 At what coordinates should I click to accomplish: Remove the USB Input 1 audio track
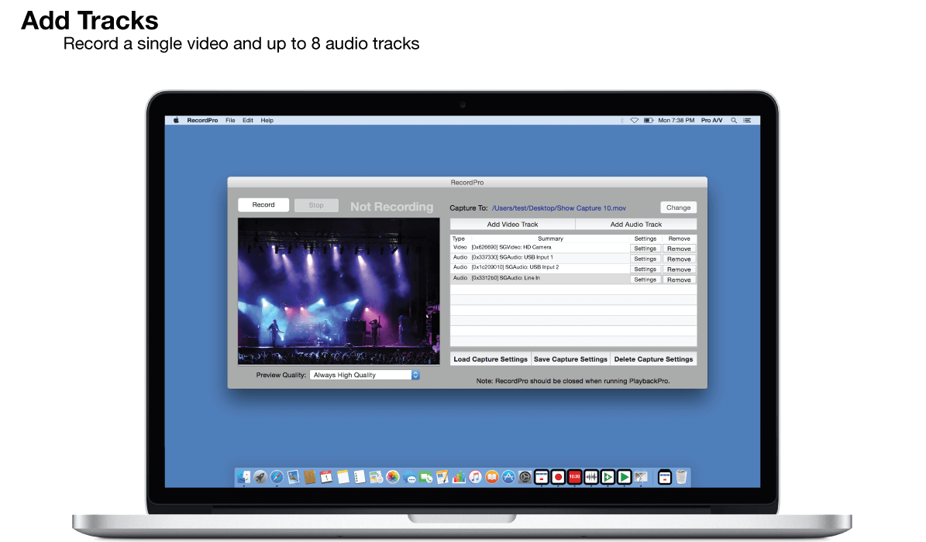click(679, 259)
